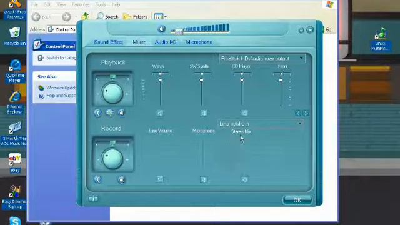Select eBay desktop shortcut
The height and width of the screenshot is (225, 400).
point(15,163)
